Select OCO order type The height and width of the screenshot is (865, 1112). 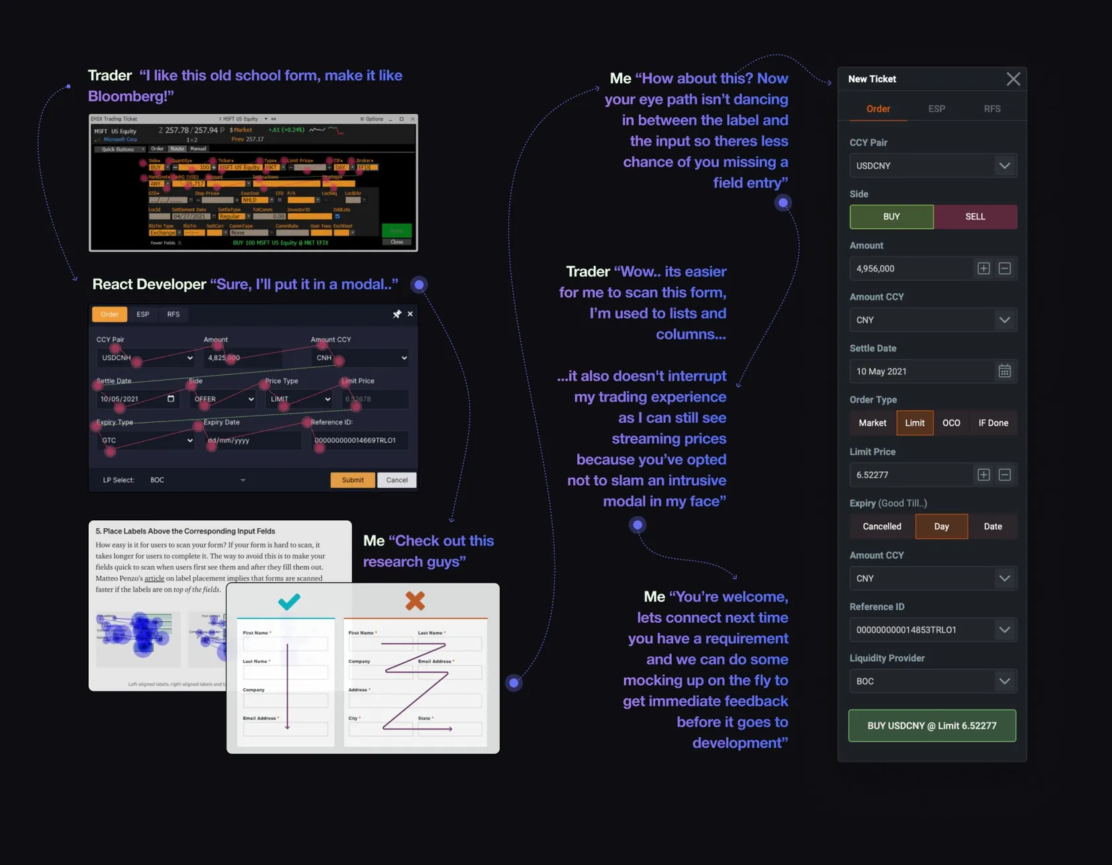click(x=951, y=423)
